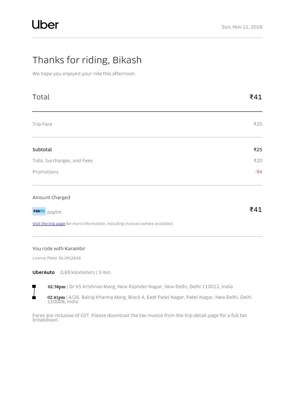Open the 'Visit the trip page' link
This screenshot has height=393, width=295.
(49, 223)
